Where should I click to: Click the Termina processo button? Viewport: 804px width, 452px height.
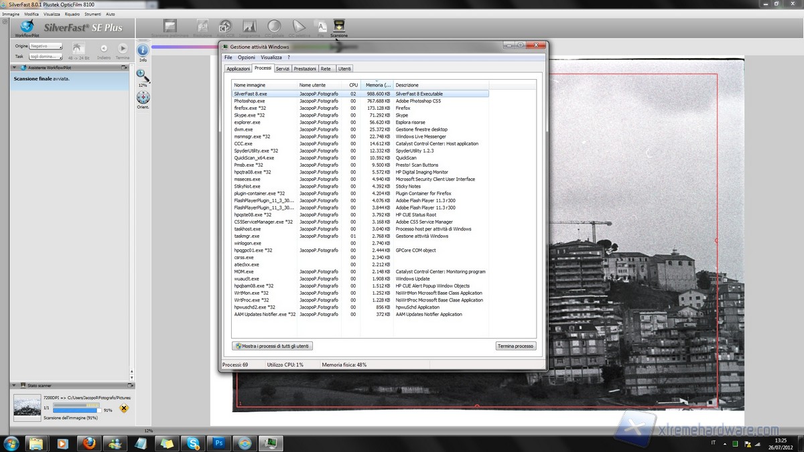point(515,346)
